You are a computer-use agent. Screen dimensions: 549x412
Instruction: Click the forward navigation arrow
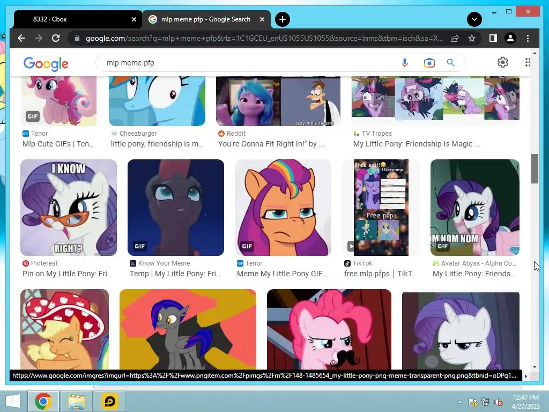tap(39, 38)
